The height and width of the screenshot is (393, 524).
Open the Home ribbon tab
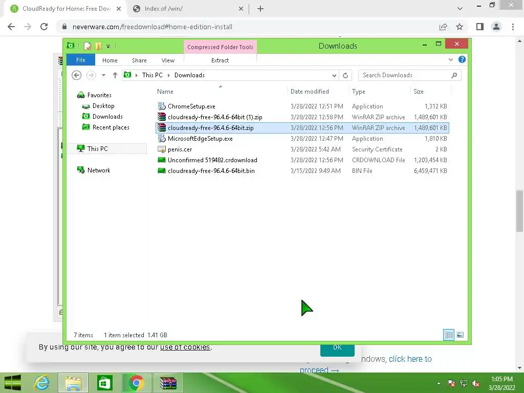(110, 60)
